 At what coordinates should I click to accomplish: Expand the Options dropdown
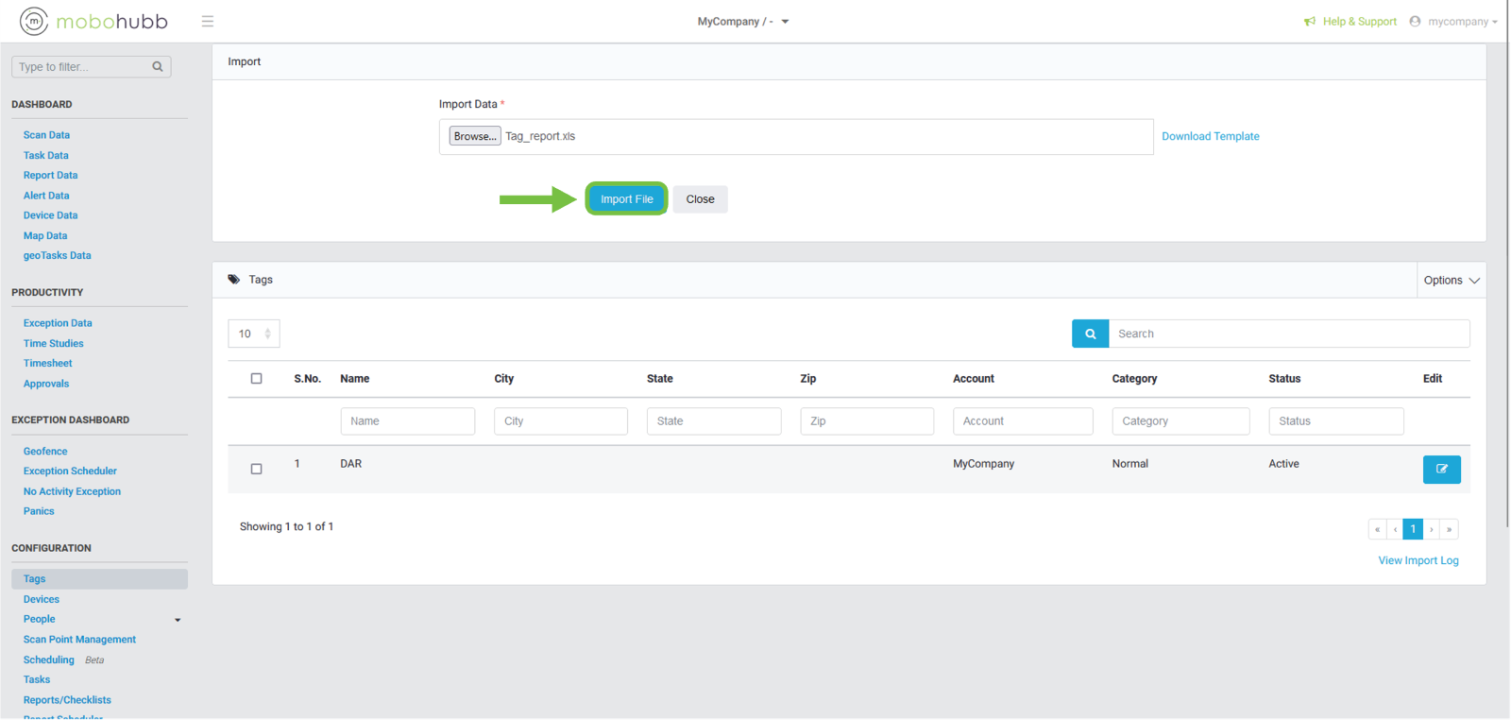tap(1452, 281)
